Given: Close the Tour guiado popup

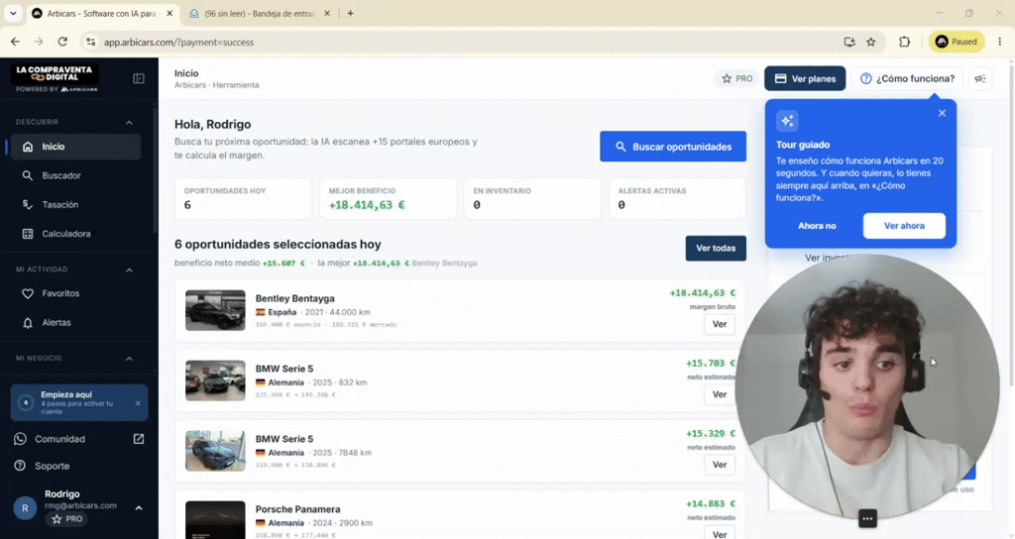Looking at the screenshot, I should tap(942, 113).
